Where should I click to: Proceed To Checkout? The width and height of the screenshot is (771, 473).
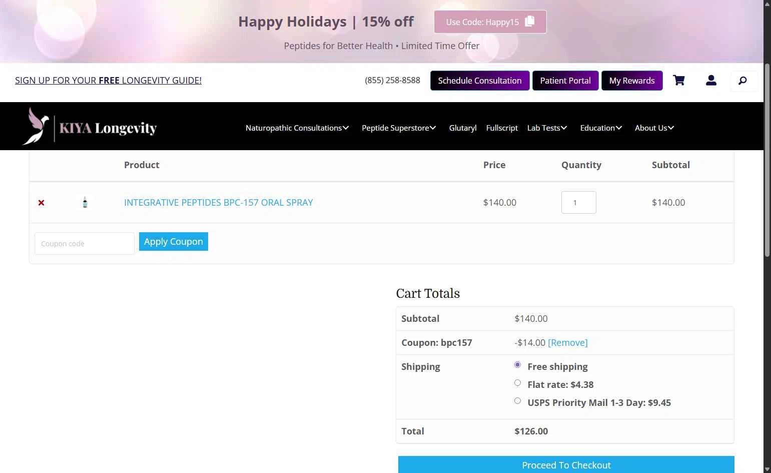(566, 465)
